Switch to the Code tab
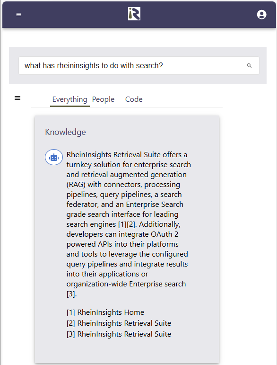Viewport: 277px width, 365px height. [134, 99]
